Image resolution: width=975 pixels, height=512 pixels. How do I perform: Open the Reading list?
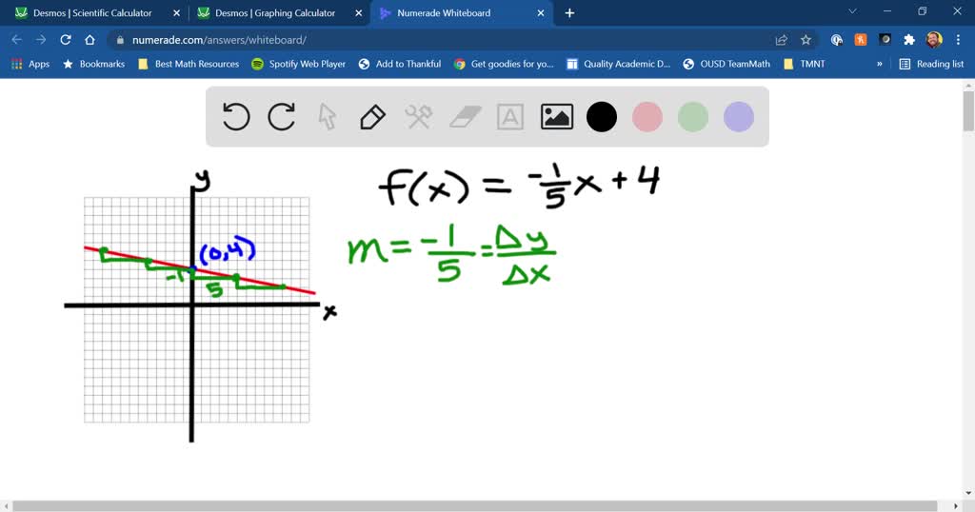[x=931, y=64]
